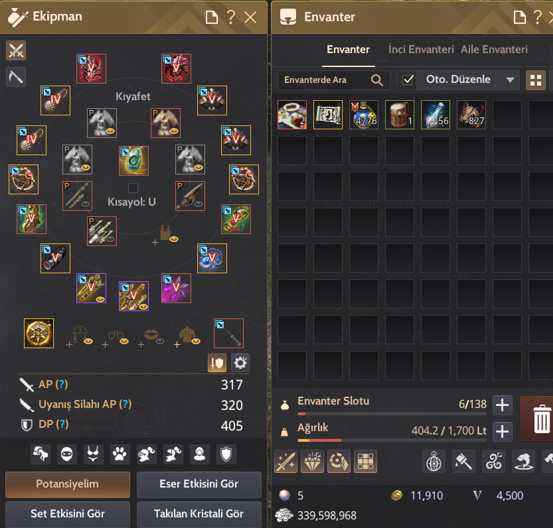Image resolution: width=553 pixels, height=528 pixels.
Task: Toggle the checkbox above Kısayol: U
Action: (133, 188)
